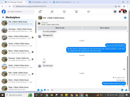Switch to the Marketplace 2 Beds browser tab
Screen dimensions: 130x97
click(x=40, y=2)
